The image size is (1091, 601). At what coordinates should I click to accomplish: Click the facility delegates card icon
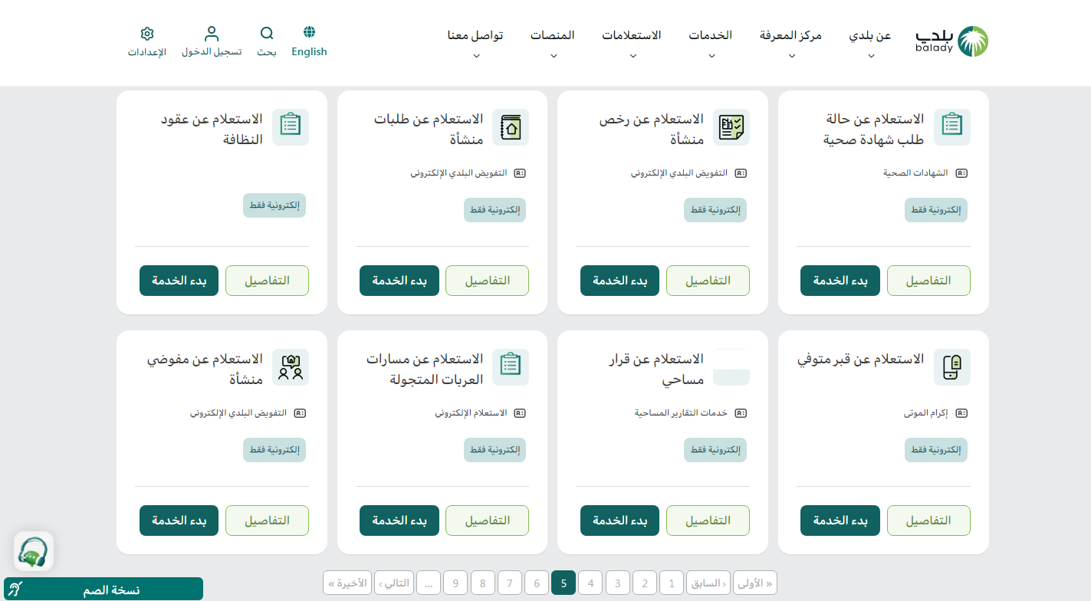tap(291, 366)
